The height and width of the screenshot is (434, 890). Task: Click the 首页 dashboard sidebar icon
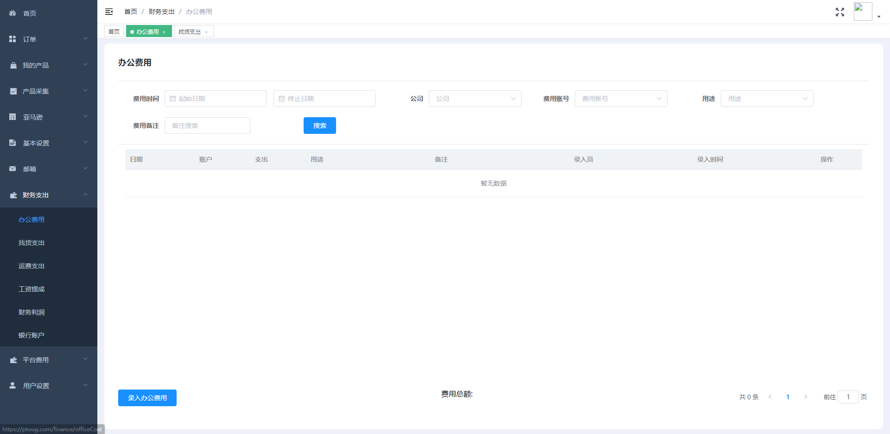coord(13,13)
